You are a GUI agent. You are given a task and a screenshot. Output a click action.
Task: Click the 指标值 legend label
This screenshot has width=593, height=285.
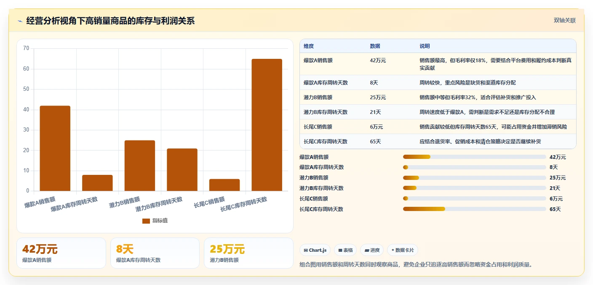point(160,221)
